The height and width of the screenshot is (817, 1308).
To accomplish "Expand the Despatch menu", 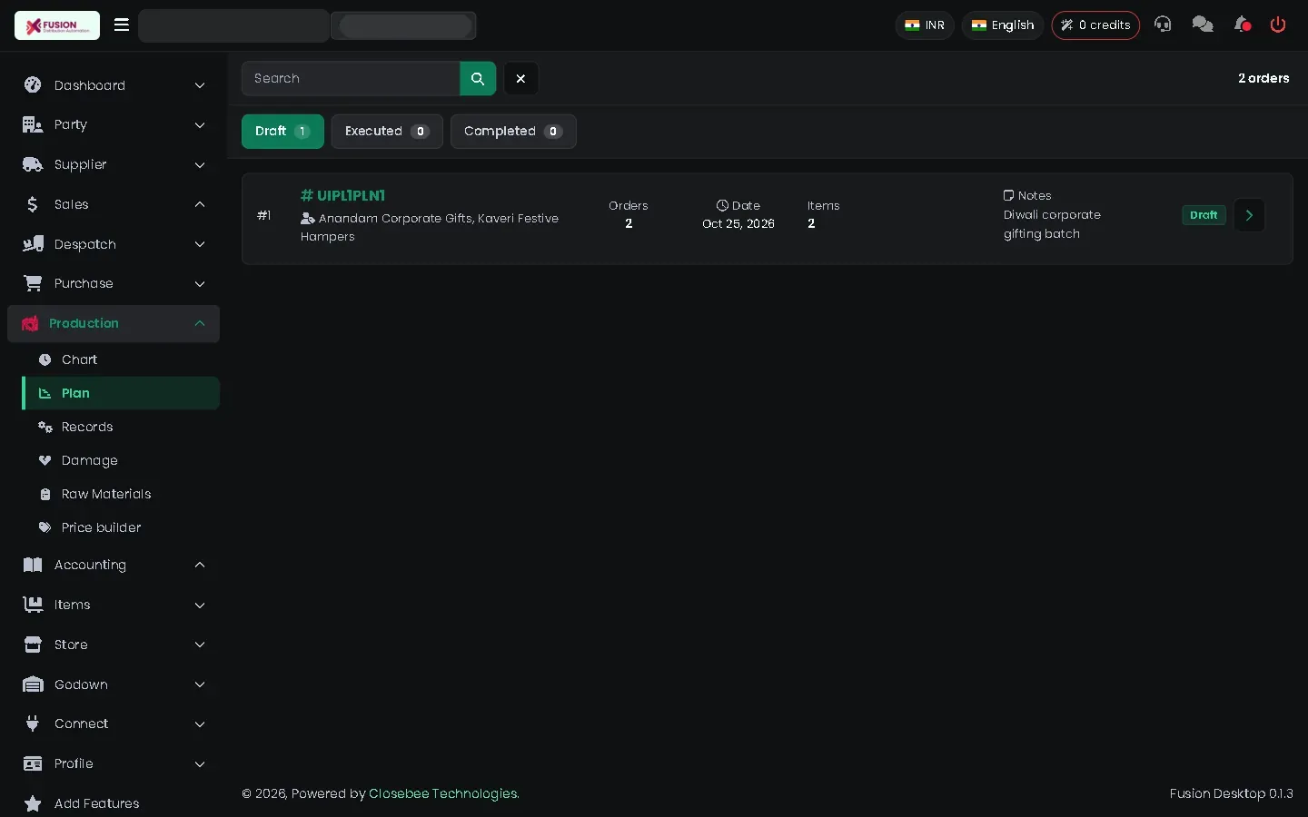I will 114,244.
